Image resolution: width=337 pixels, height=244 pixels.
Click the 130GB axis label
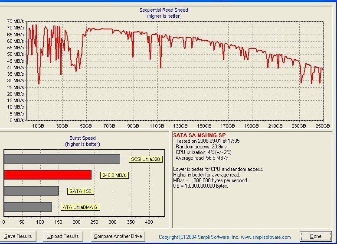[180, 126]
